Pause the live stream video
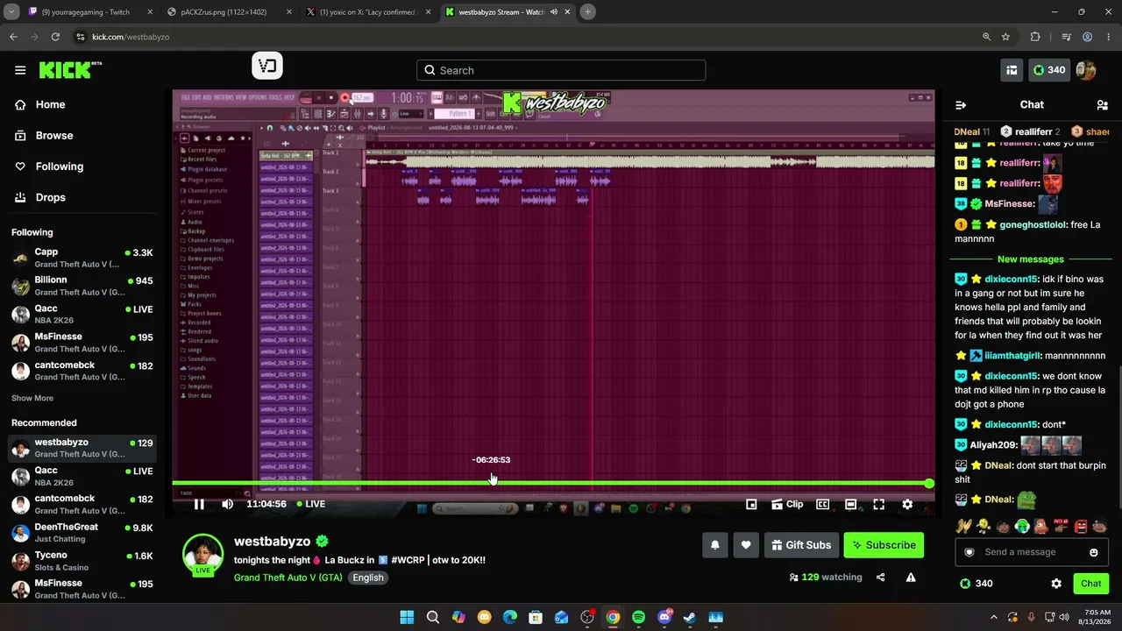Screen dimensions: 1122x631 coord(199,504)
